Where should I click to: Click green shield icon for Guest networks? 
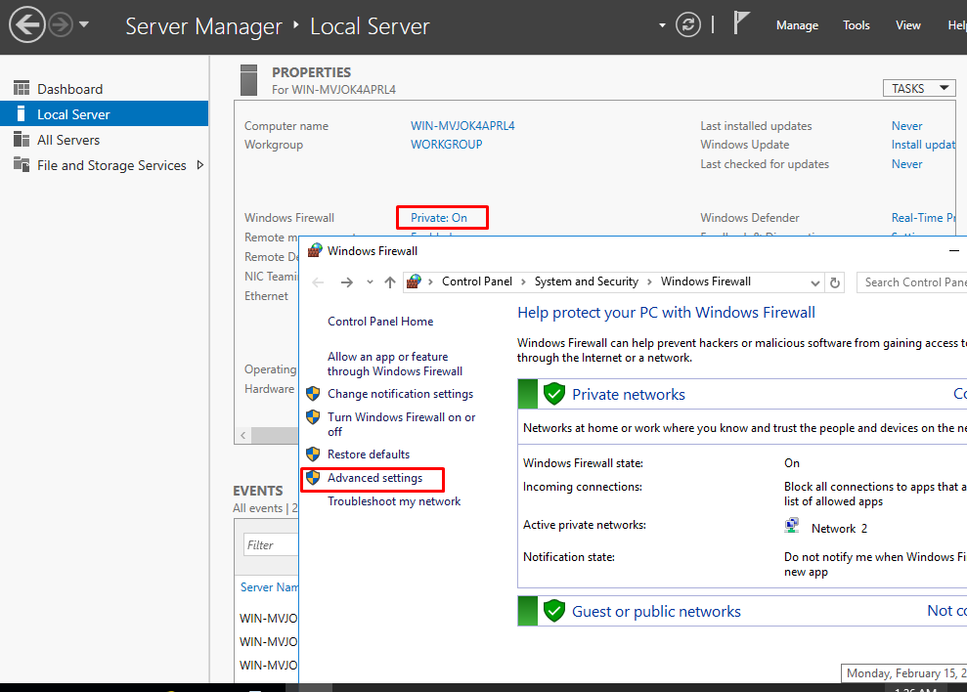click(553, 611)
